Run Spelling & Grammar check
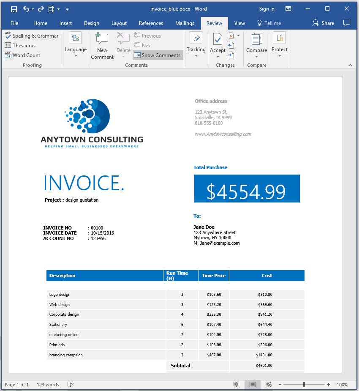Screen dimensions: 359x391 (32, 36)
